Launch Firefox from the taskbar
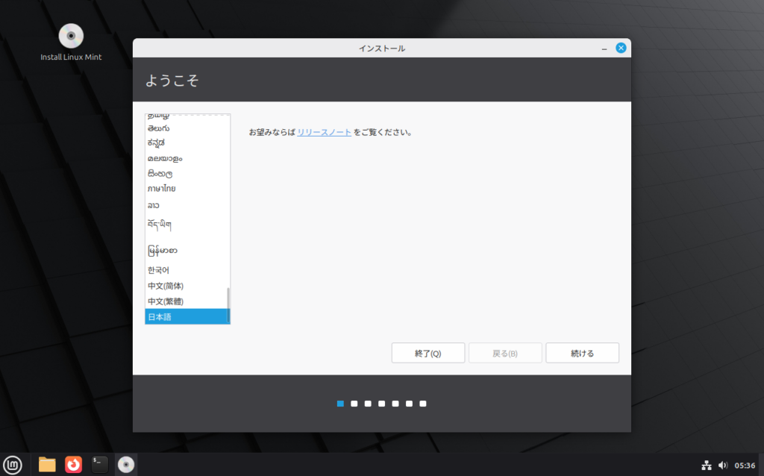The height and width of the screenshot is (476, 764). [73, 464]
